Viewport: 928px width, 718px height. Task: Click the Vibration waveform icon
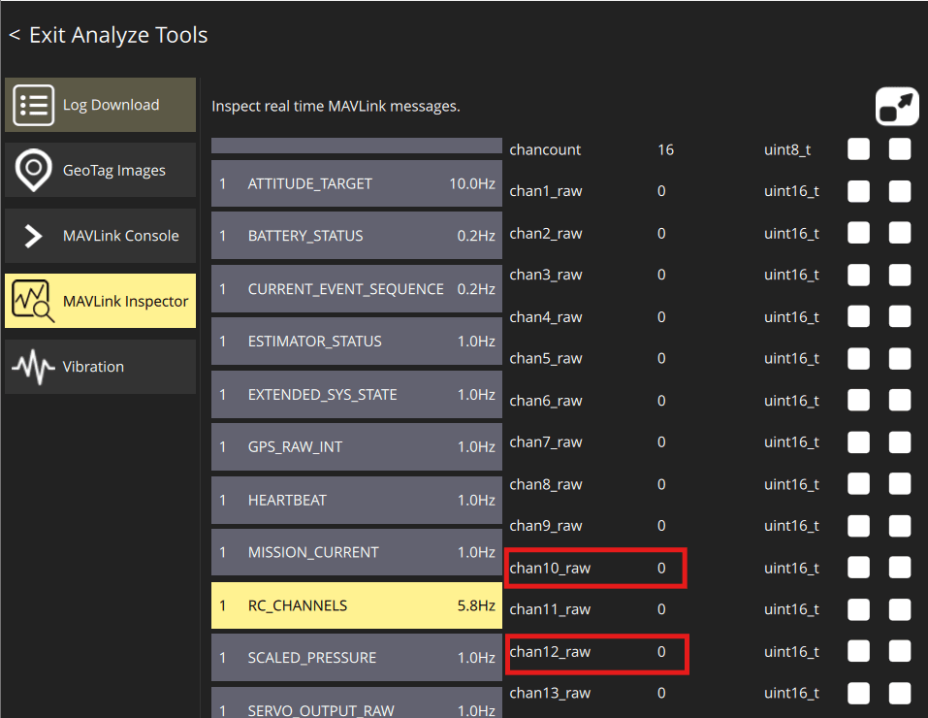click(33, 367)
